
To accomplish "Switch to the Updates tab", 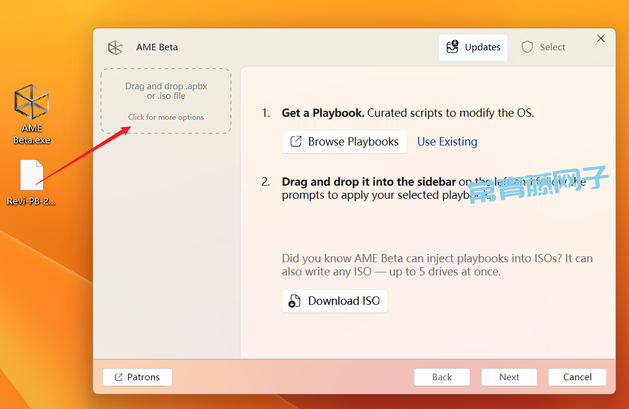I will tap(473, 47).
